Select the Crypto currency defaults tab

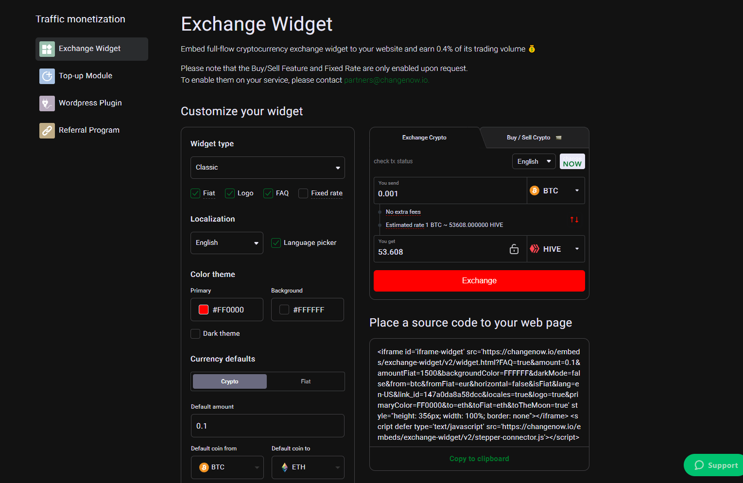[230, 381]
